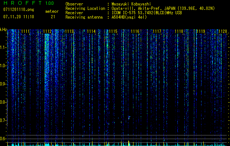This screenshot has height=146, width=230.
Task: Click the Observer label
Action: click(x=74, y=4)
